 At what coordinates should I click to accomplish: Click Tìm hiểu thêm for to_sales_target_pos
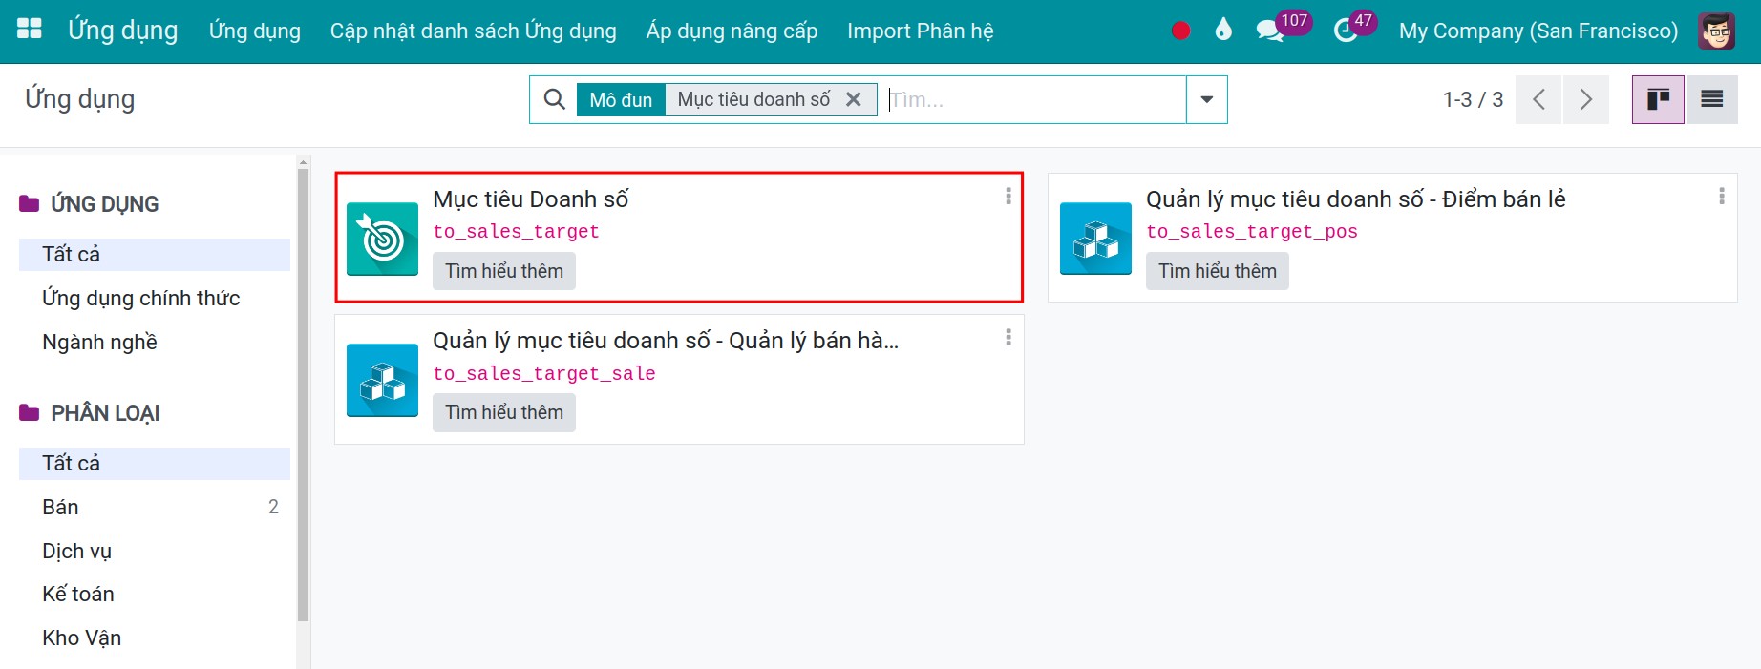(1218, 271)
